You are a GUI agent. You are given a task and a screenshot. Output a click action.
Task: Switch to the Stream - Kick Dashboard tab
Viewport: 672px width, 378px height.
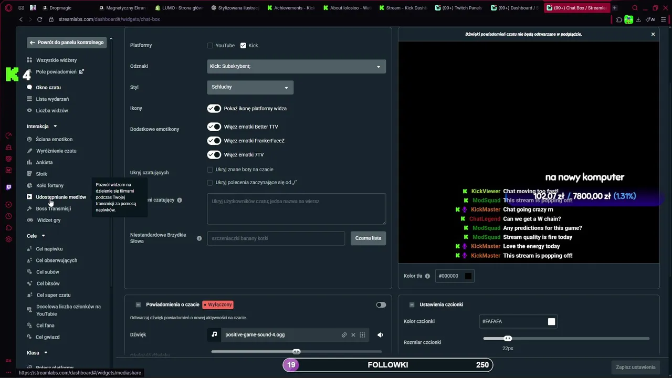click(403, 8)
